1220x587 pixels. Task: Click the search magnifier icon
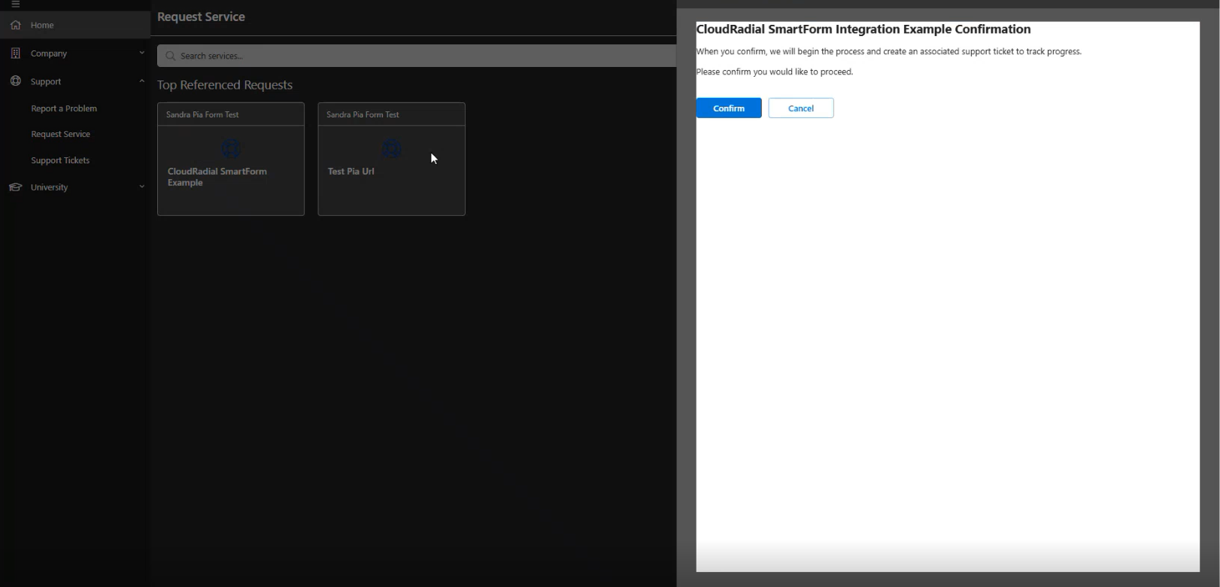click(x=171, y=56)
